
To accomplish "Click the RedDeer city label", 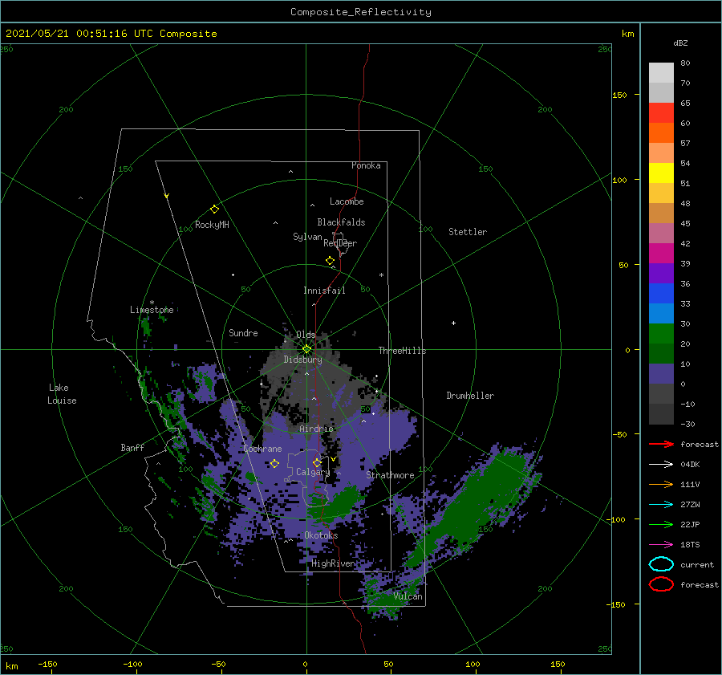I will (340, 243).
